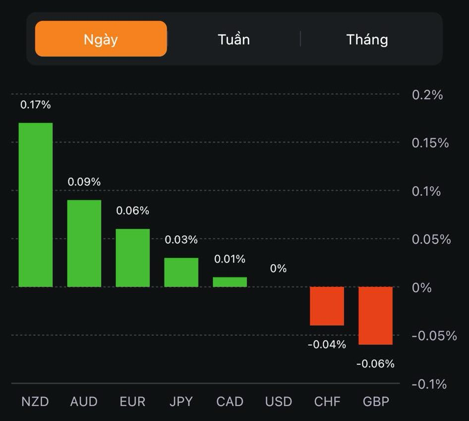The image size is (469, 421).
Task: Click the red CHF bar
Action: coord(327,306)
